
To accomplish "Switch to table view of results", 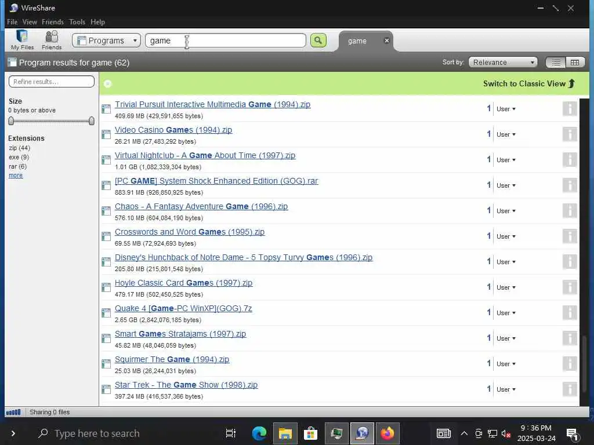I will (575, 63).
